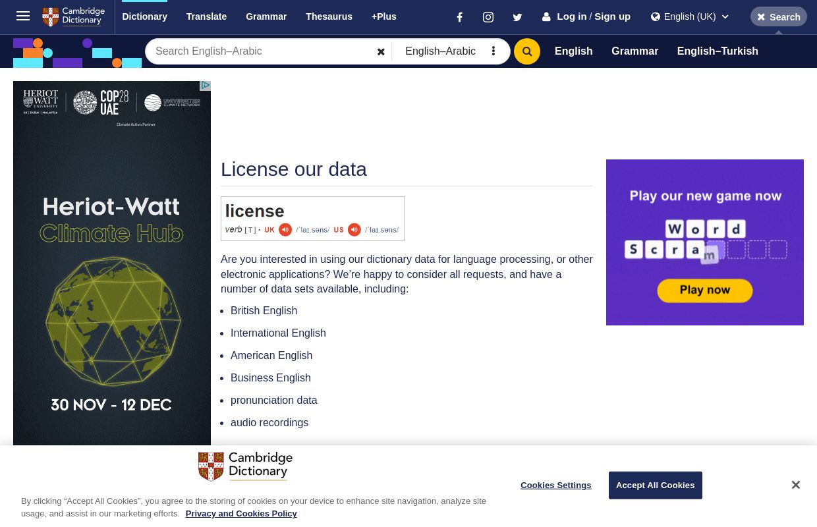Select the English dictionary link
Screen dimensions: 817x527
point(573,51)
